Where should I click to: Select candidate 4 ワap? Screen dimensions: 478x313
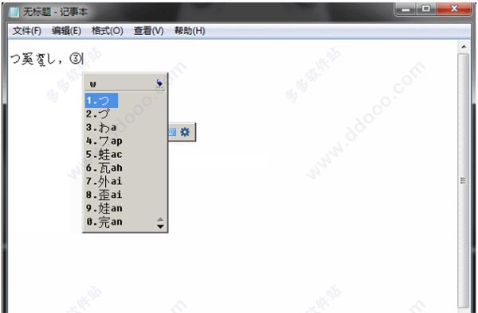(104, 141)
